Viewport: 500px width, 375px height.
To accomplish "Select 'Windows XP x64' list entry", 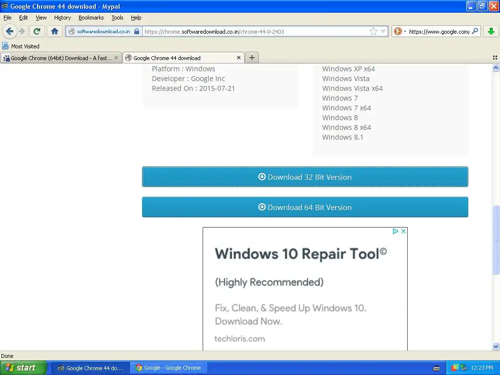I will point(349,69).
